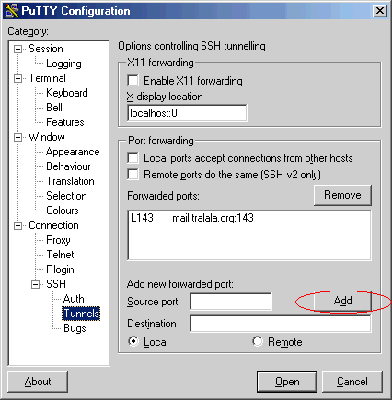The width and height of the screenshot is (392, 400).
Task: Collapse the Session tree node
Action: pos(18,49)
